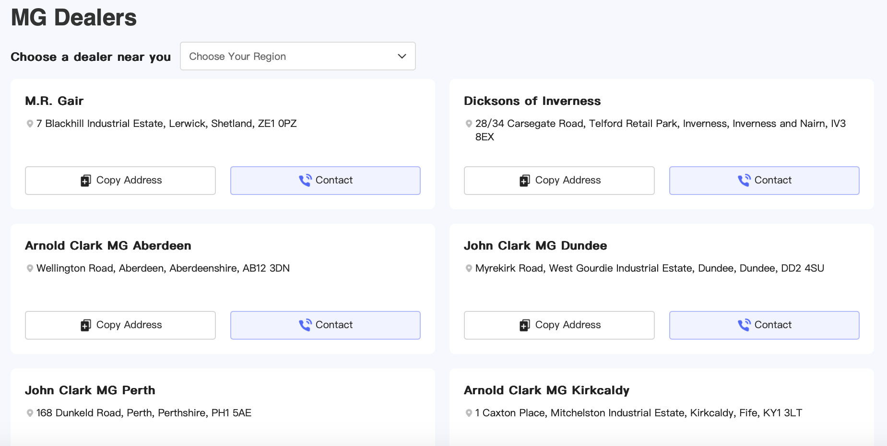The image size is (887, 446).
Task: Click location pin beside Lerwick Shetland address
Action: [30, 124]
